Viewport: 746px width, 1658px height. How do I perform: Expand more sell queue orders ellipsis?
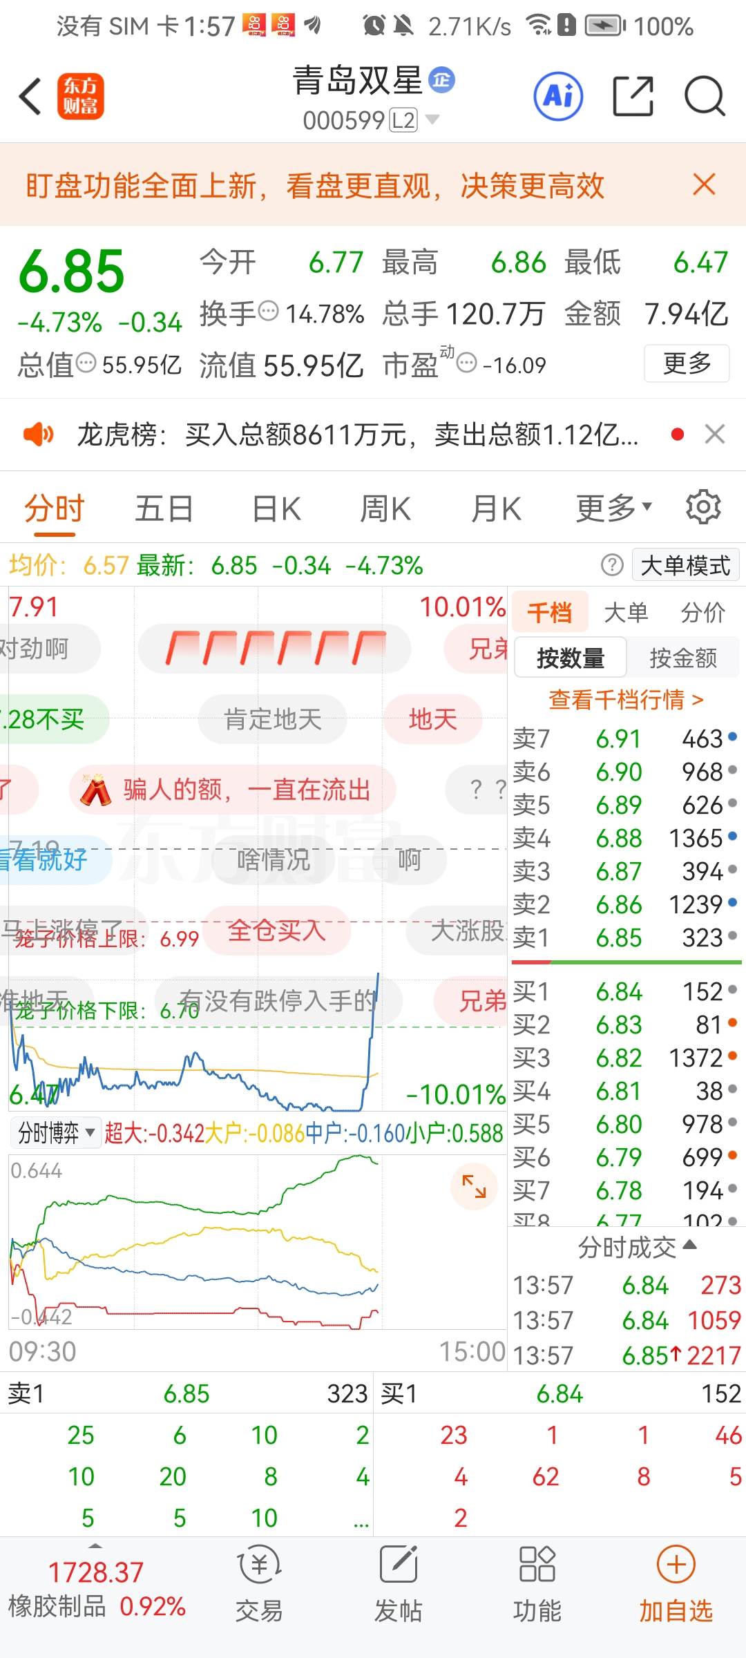tap(361, 1518)
